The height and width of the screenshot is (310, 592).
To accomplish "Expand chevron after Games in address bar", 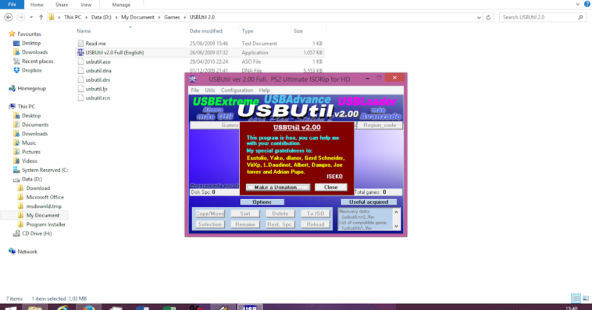I will point(185,17).
